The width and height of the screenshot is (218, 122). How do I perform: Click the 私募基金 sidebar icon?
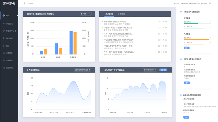coord(4,61)
